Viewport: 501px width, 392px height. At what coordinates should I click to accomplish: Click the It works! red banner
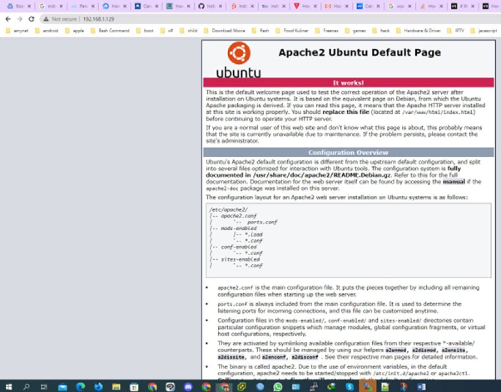click(x=348, y=83)
